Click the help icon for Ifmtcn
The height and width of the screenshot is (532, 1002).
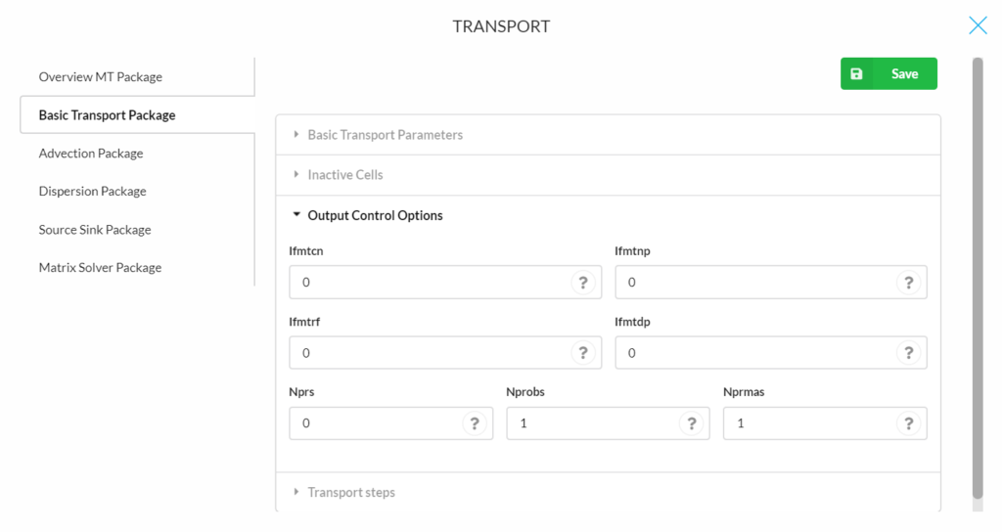coord(583,283)
